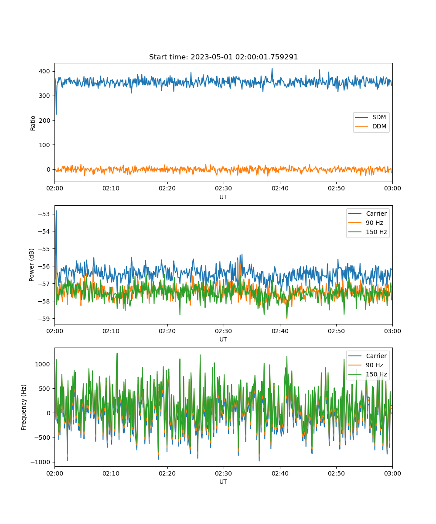
Task: Click the '200' tick on the Ratio axis
Action: (45, 120)
